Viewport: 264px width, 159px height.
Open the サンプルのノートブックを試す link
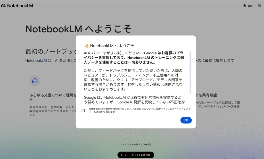pos(136,144)
